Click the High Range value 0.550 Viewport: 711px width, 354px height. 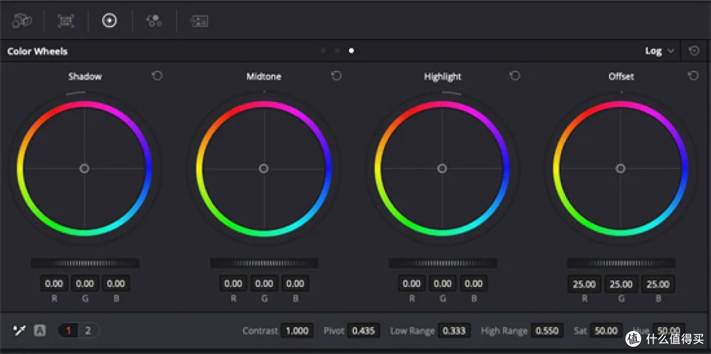pos(547,330)
